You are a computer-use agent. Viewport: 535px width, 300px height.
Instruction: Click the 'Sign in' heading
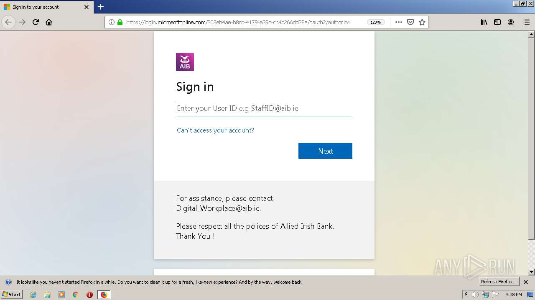[195, 87]
